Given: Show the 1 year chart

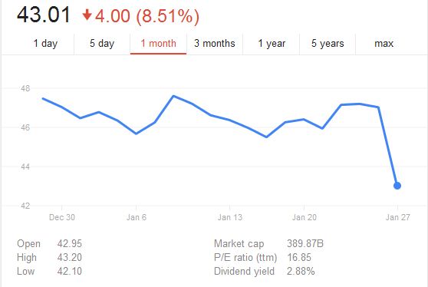Looking at the screenshot, I should coord(272,44).
